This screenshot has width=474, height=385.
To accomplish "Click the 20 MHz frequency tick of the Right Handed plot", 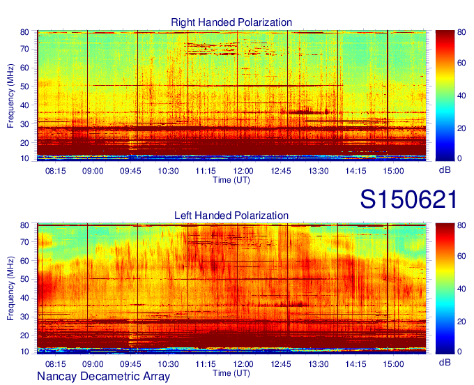I will (x=25, y=143).
